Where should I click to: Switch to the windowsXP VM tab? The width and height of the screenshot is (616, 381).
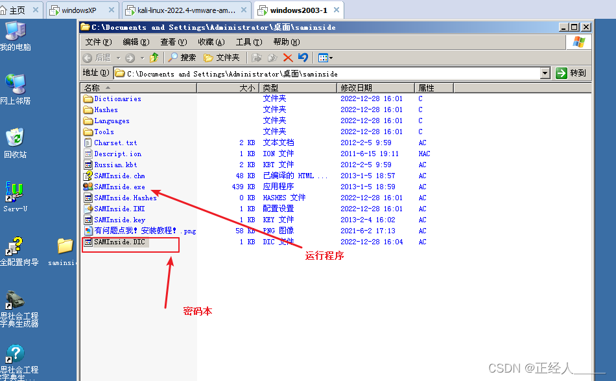(x=78, y=10)
